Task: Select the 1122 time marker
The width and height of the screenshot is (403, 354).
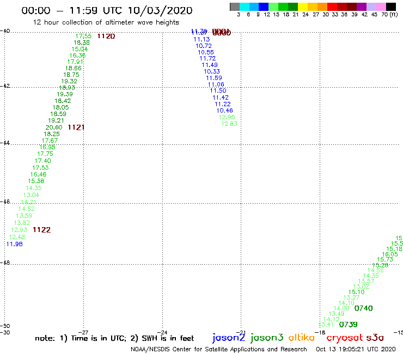Action: click(41, 230)
